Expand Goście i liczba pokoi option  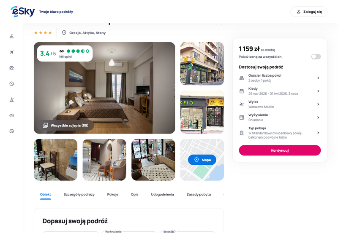(x=280, y=78)
